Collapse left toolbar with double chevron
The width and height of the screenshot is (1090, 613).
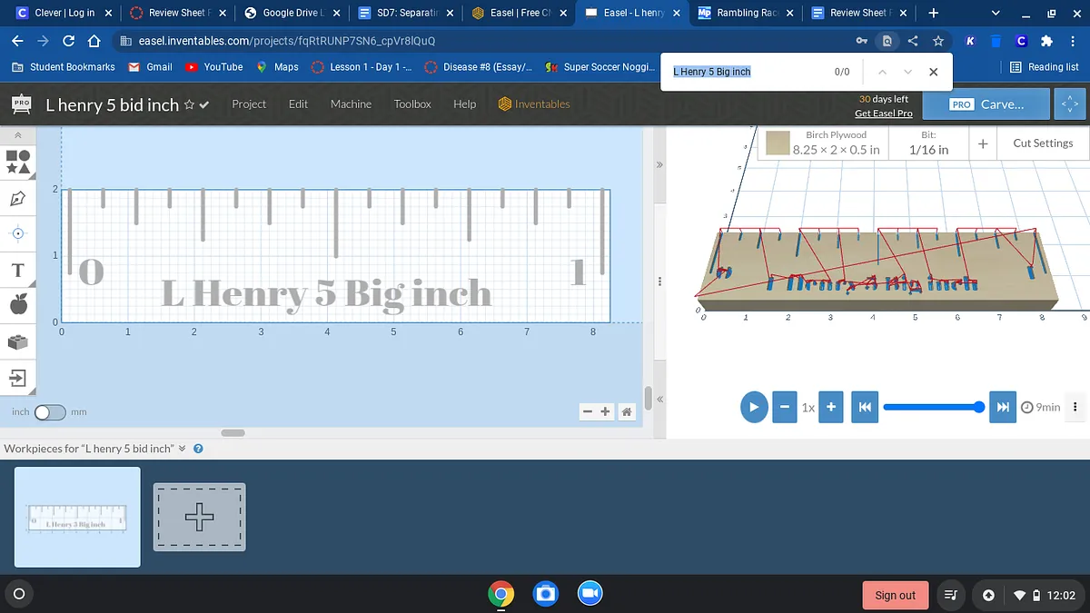(18, 134)
